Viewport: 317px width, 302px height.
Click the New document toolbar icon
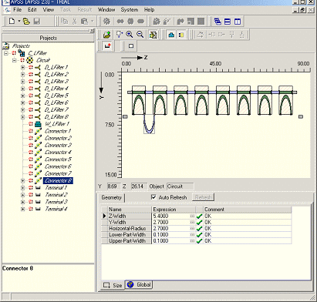click(x=12, y=21)
